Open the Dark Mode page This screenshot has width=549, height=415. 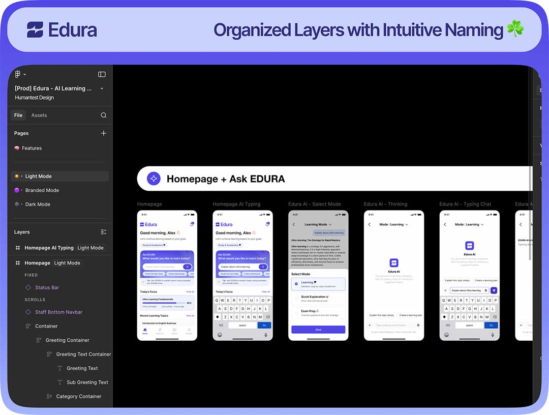[x=38, y=204]
